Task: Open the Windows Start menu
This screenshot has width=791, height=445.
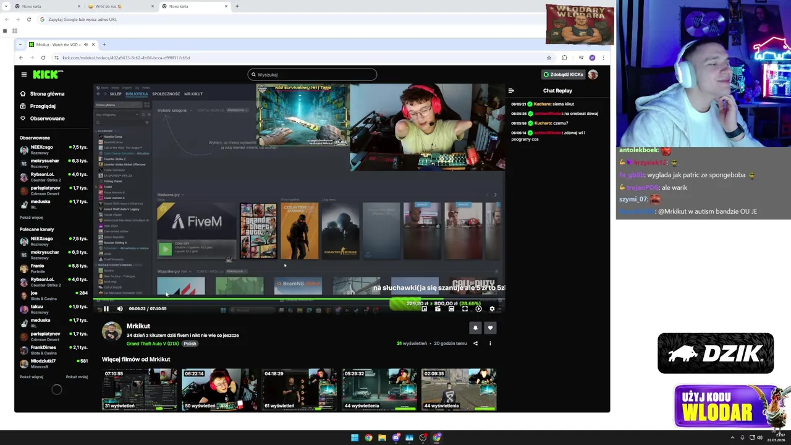Action: coord(355,438)
